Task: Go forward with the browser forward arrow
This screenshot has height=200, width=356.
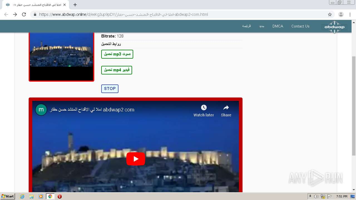Action: (x=15, y=14)
